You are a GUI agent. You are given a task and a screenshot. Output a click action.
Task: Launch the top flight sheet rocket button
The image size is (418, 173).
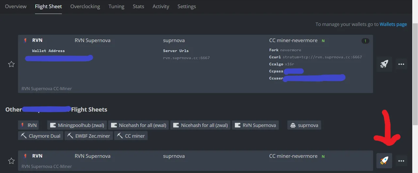pyautogui.click(x=384, y=64)
